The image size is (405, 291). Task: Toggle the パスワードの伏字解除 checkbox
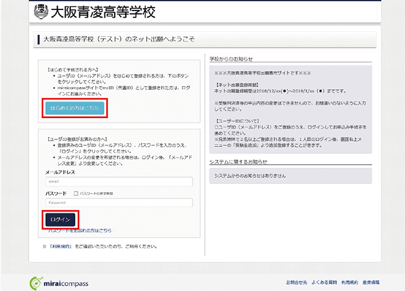(x=76, y=193)
